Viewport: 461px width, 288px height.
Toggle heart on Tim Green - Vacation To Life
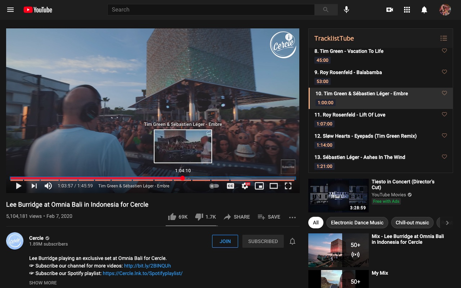[444, 51]
